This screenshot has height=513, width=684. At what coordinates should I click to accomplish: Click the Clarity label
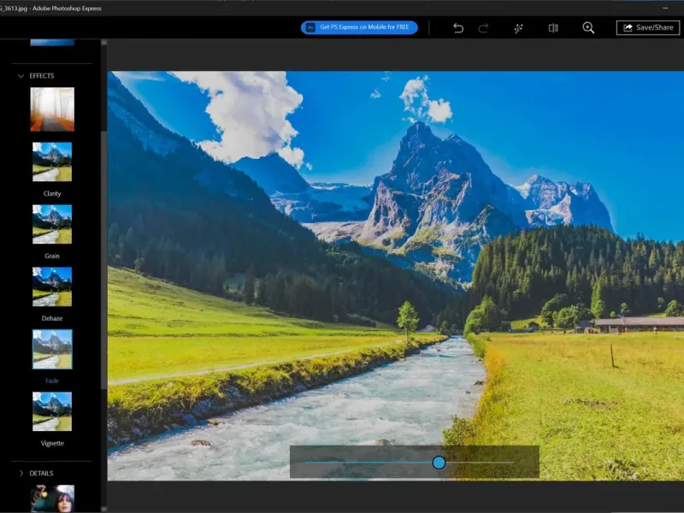click(x=52, y=193)
